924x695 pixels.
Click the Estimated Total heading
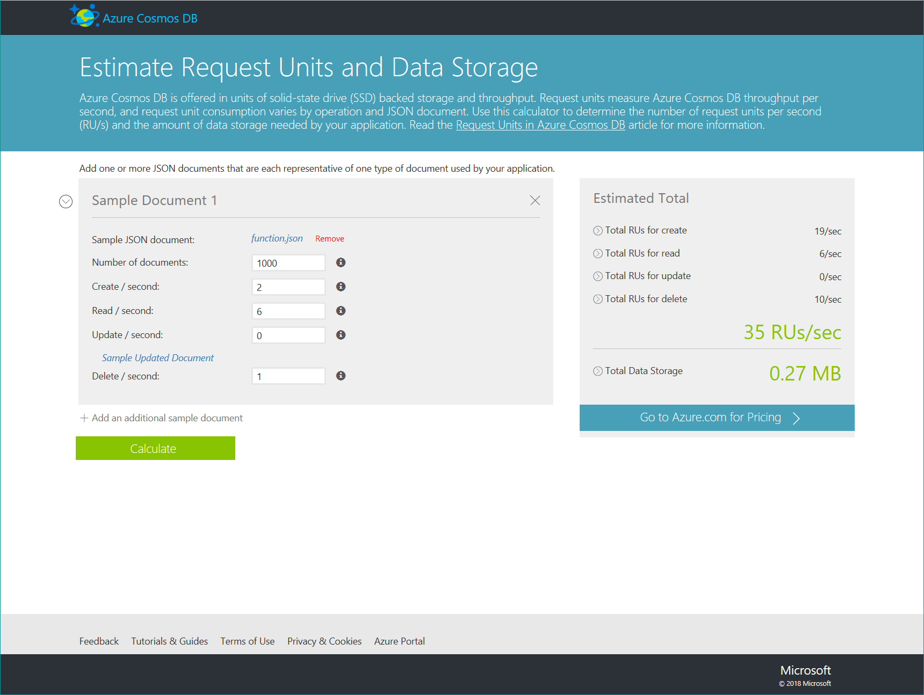pos(641,199)
